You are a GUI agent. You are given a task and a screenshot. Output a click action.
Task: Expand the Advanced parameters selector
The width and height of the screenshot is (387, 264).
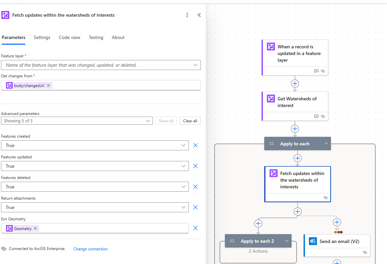pyautogui.click(x=148, y=121)
